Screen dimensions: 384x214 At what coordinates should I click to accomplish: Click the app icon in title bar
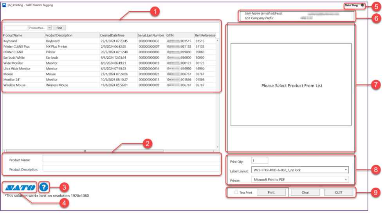(4, 5)
